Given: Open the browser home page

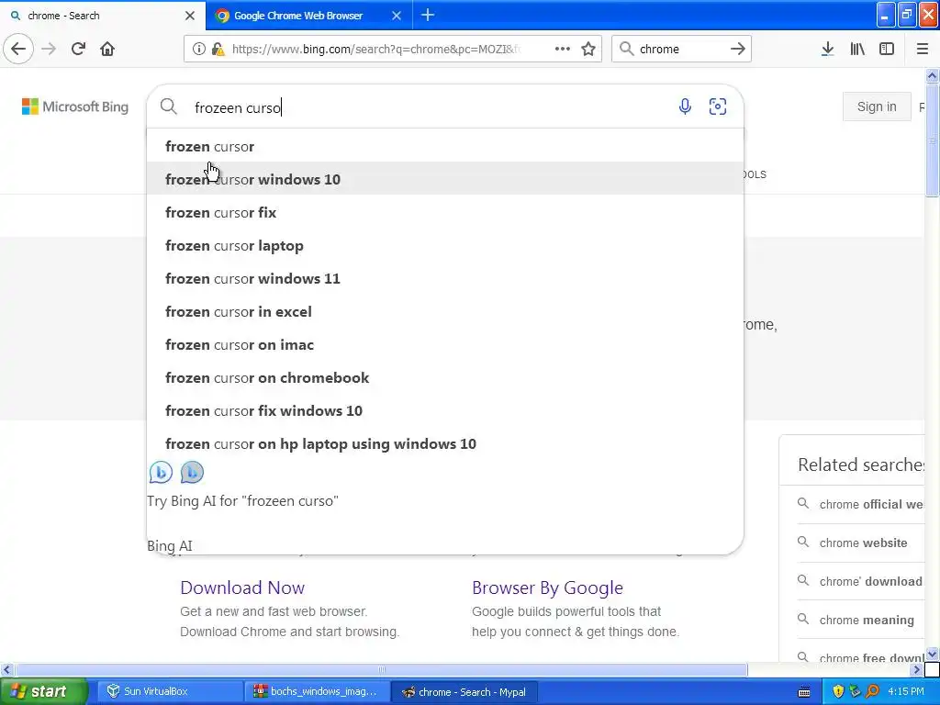Looking at the screenshot, I should 107,49.
